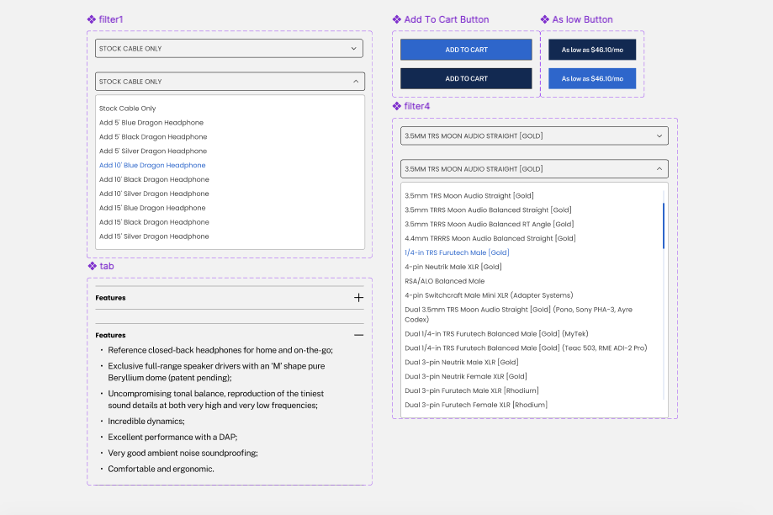The image size is (773, 515).
Task: Collapse Features with the minus icon
Action: (358, 335)
